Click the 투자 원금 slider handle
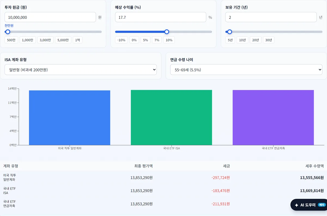327x216 pixels. 8,32
